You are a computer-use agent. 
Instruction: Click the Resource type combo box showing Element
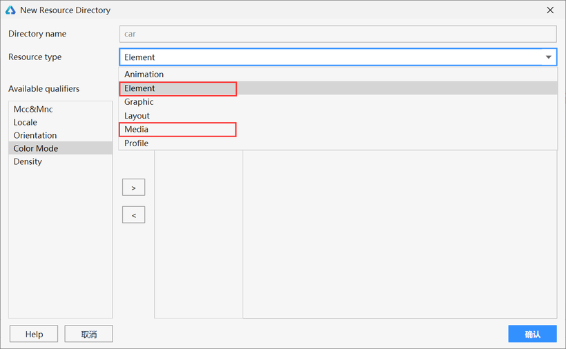click(338, 57)
